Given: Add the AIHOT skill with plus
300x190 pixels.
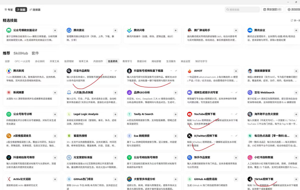Looking at the screenshot, I should tap(236, 71).
